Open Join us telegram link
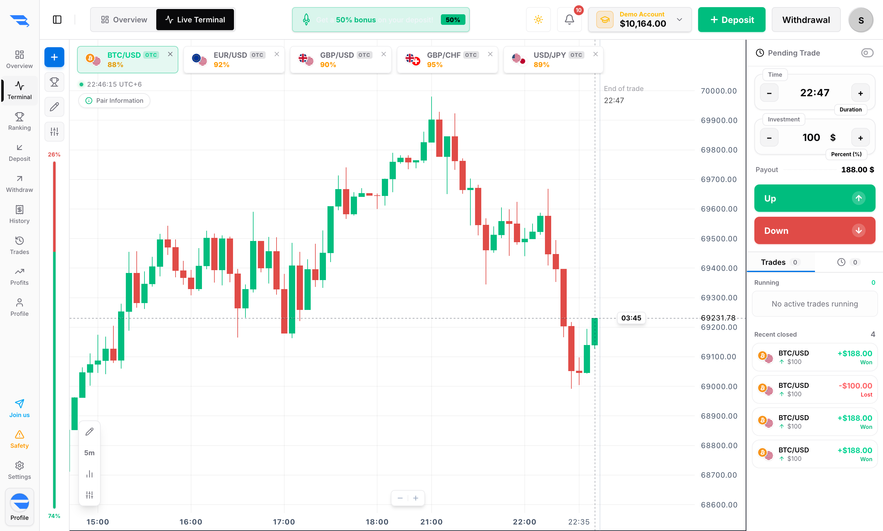The height and width of the screenshot is (531, 883). [x=19, y=409]
